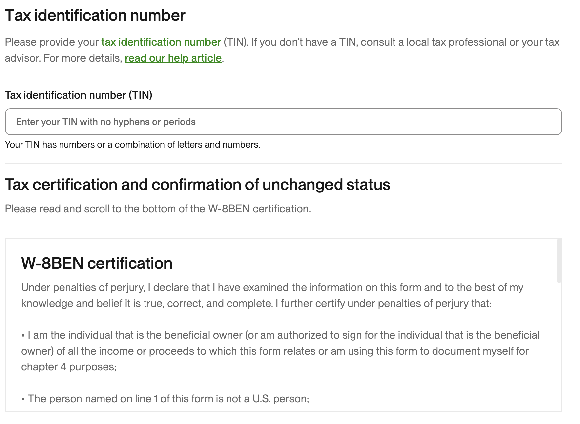Click the "chapter 4 purposes" line
580x424 pixels.
pyautogui.click(x=69, y=367)
